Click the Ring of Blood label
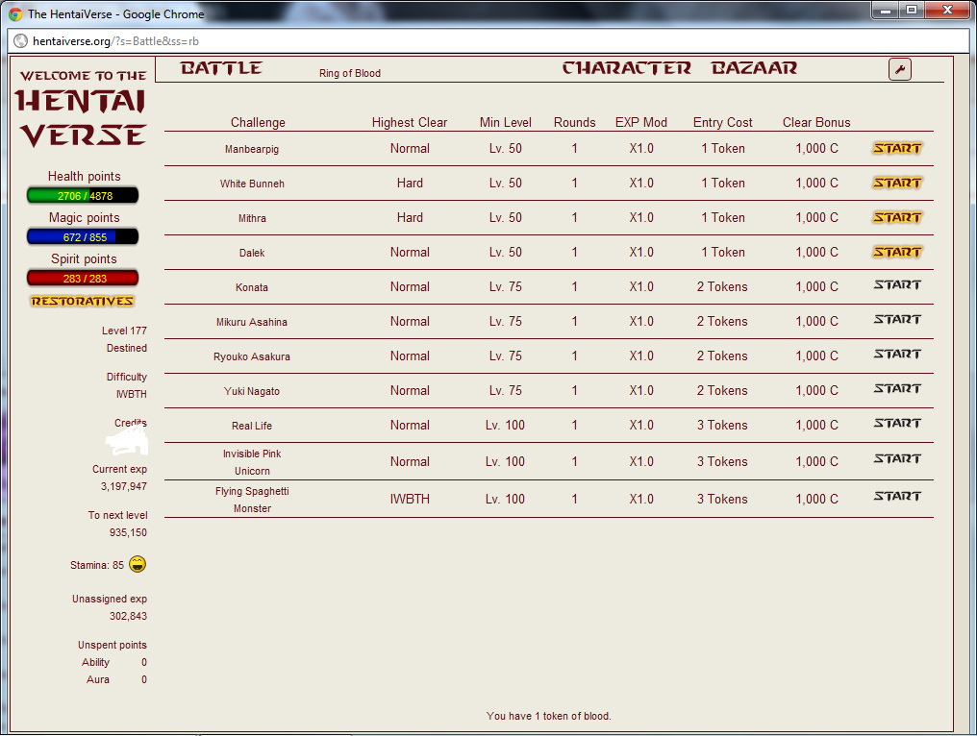 (350, 73)
